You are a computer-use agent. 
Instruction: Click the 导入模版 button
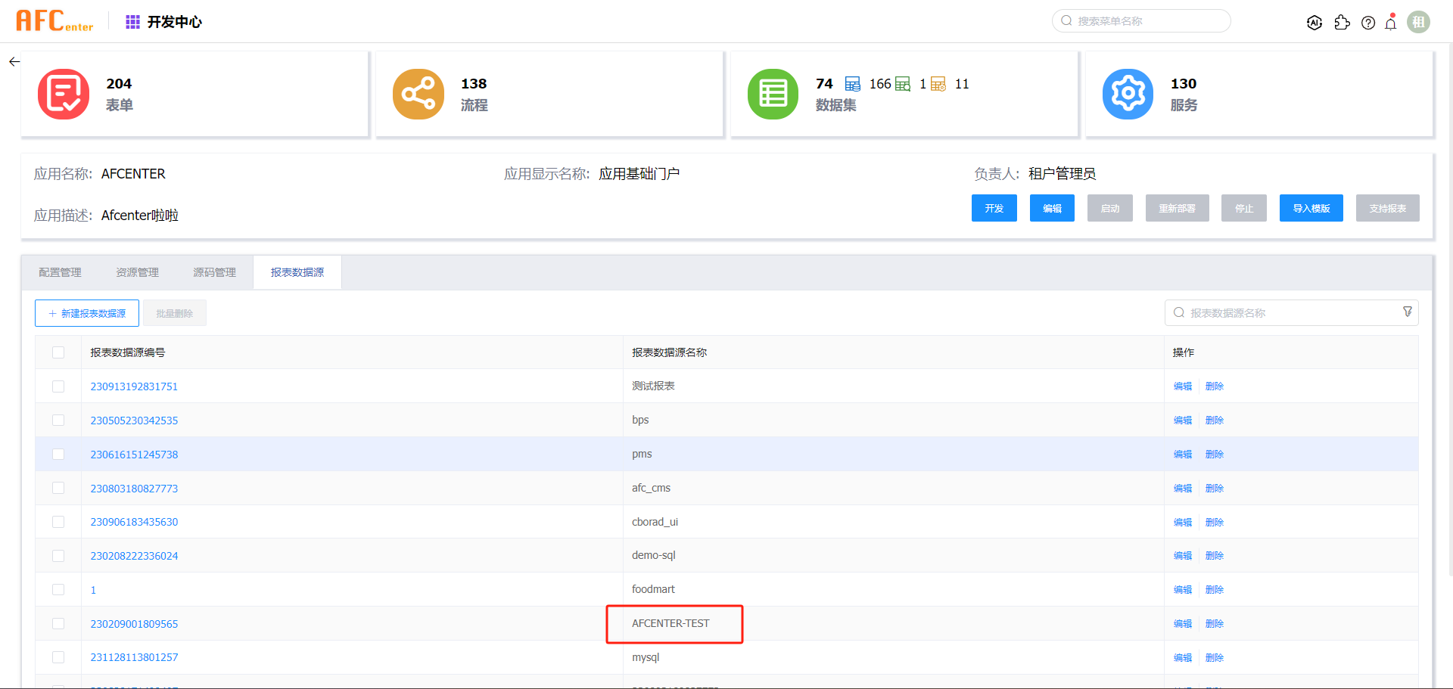point(1311,209)
